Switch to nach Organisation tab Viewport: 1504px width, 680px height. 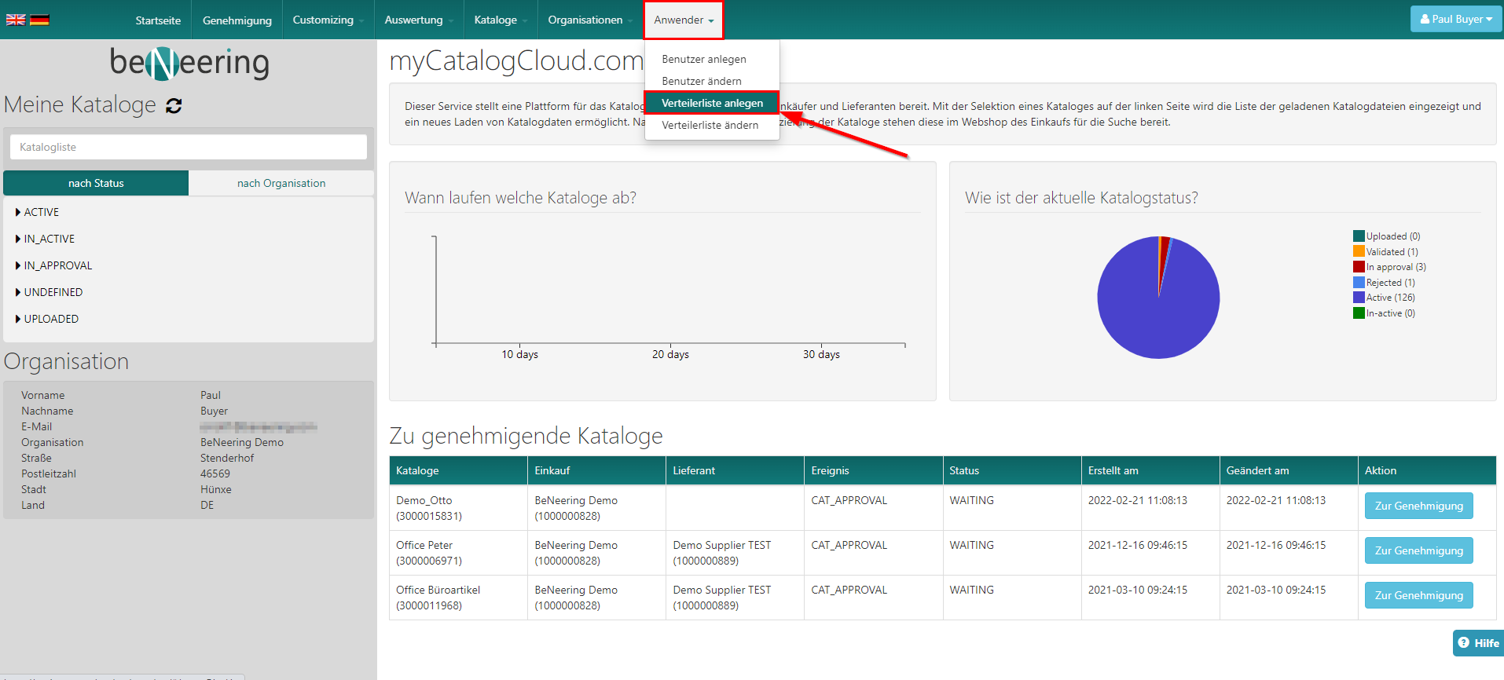pyautogui.click(x=281, y=183)
